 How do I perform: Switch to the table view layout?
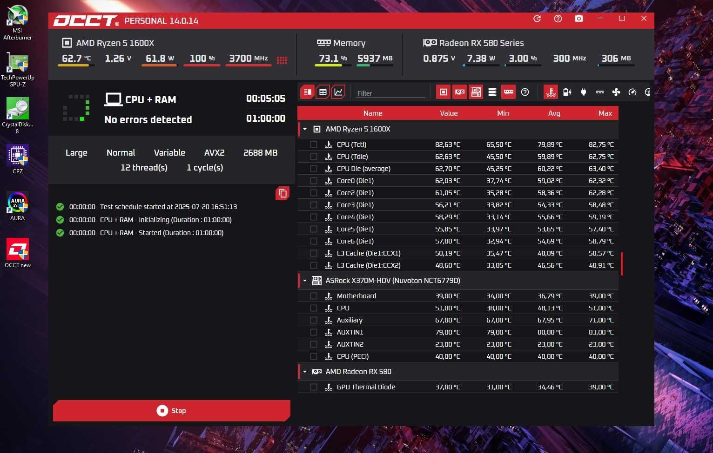323,92
